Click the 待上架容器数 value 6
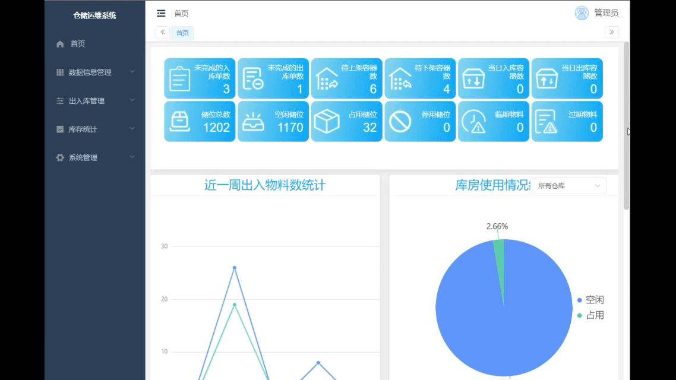 (x=374, y=89)
